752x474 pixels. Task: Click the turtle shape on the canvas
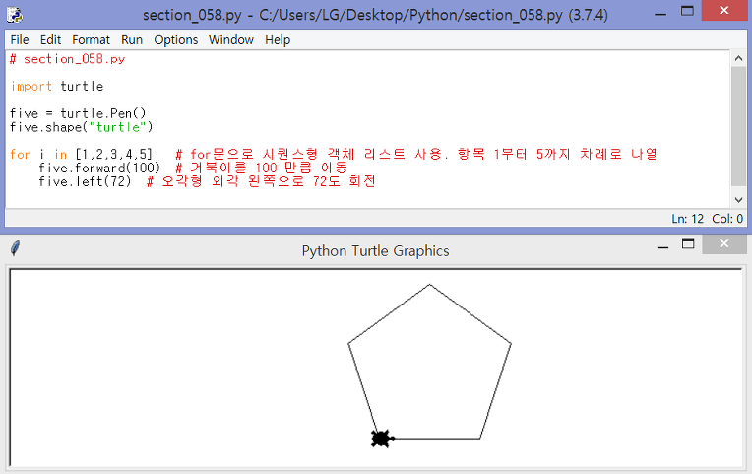click(x=382, y=439)
